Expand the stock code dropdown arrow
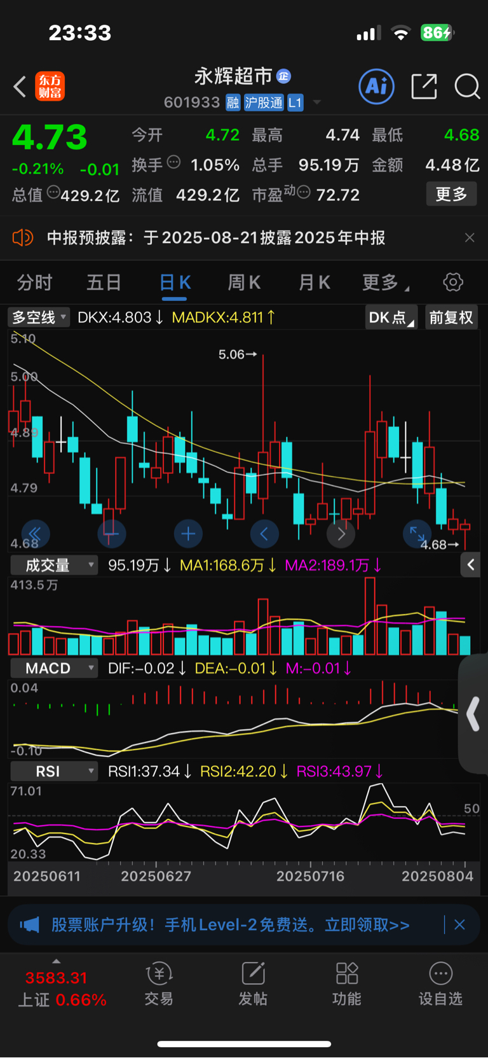 click(x=316, y=102)
